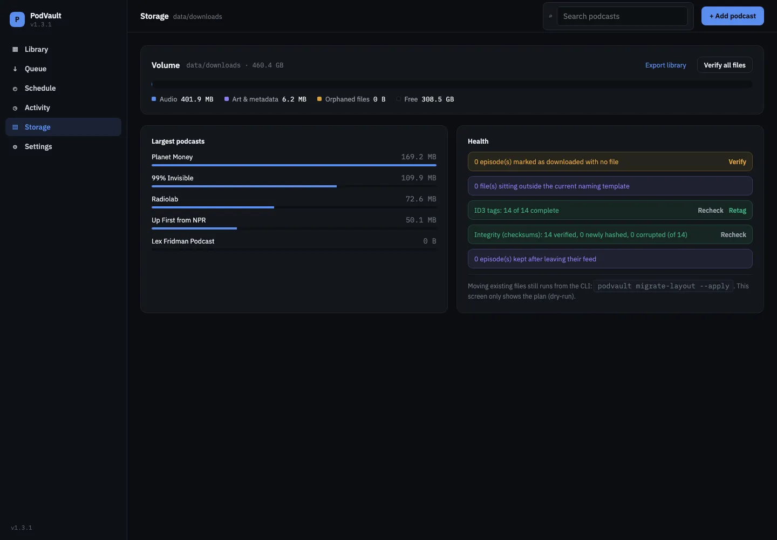Click the orange Orphaned files swatch
The width and height of the screenshot is (777, 540).
319,99
